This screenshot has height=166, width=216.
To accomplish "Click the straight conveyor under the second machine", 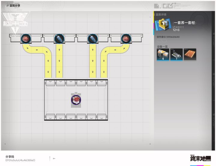I will click(59, 61).
